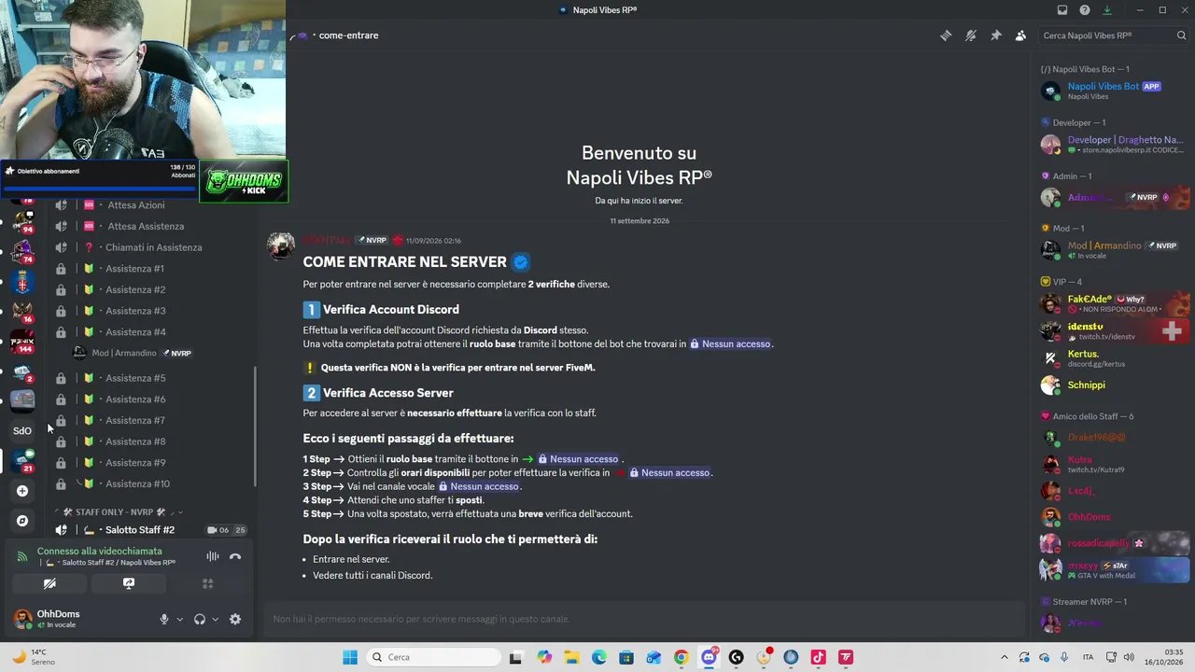Open the Chiamati in Assistenza channel
Screen dimensions: 1195x672
point(153,247)
